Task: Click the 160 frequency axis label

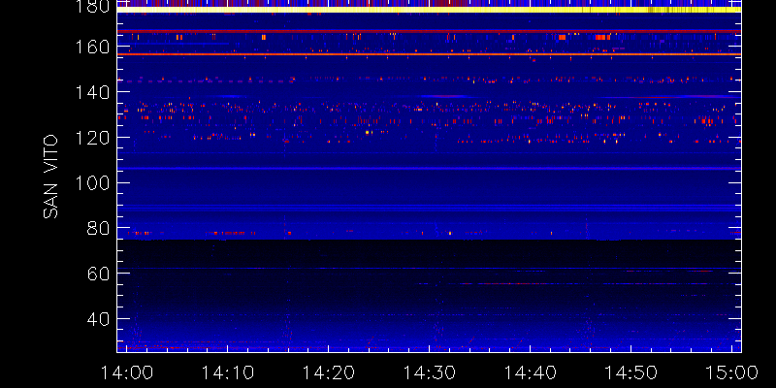Action: (x=92, y=48)
